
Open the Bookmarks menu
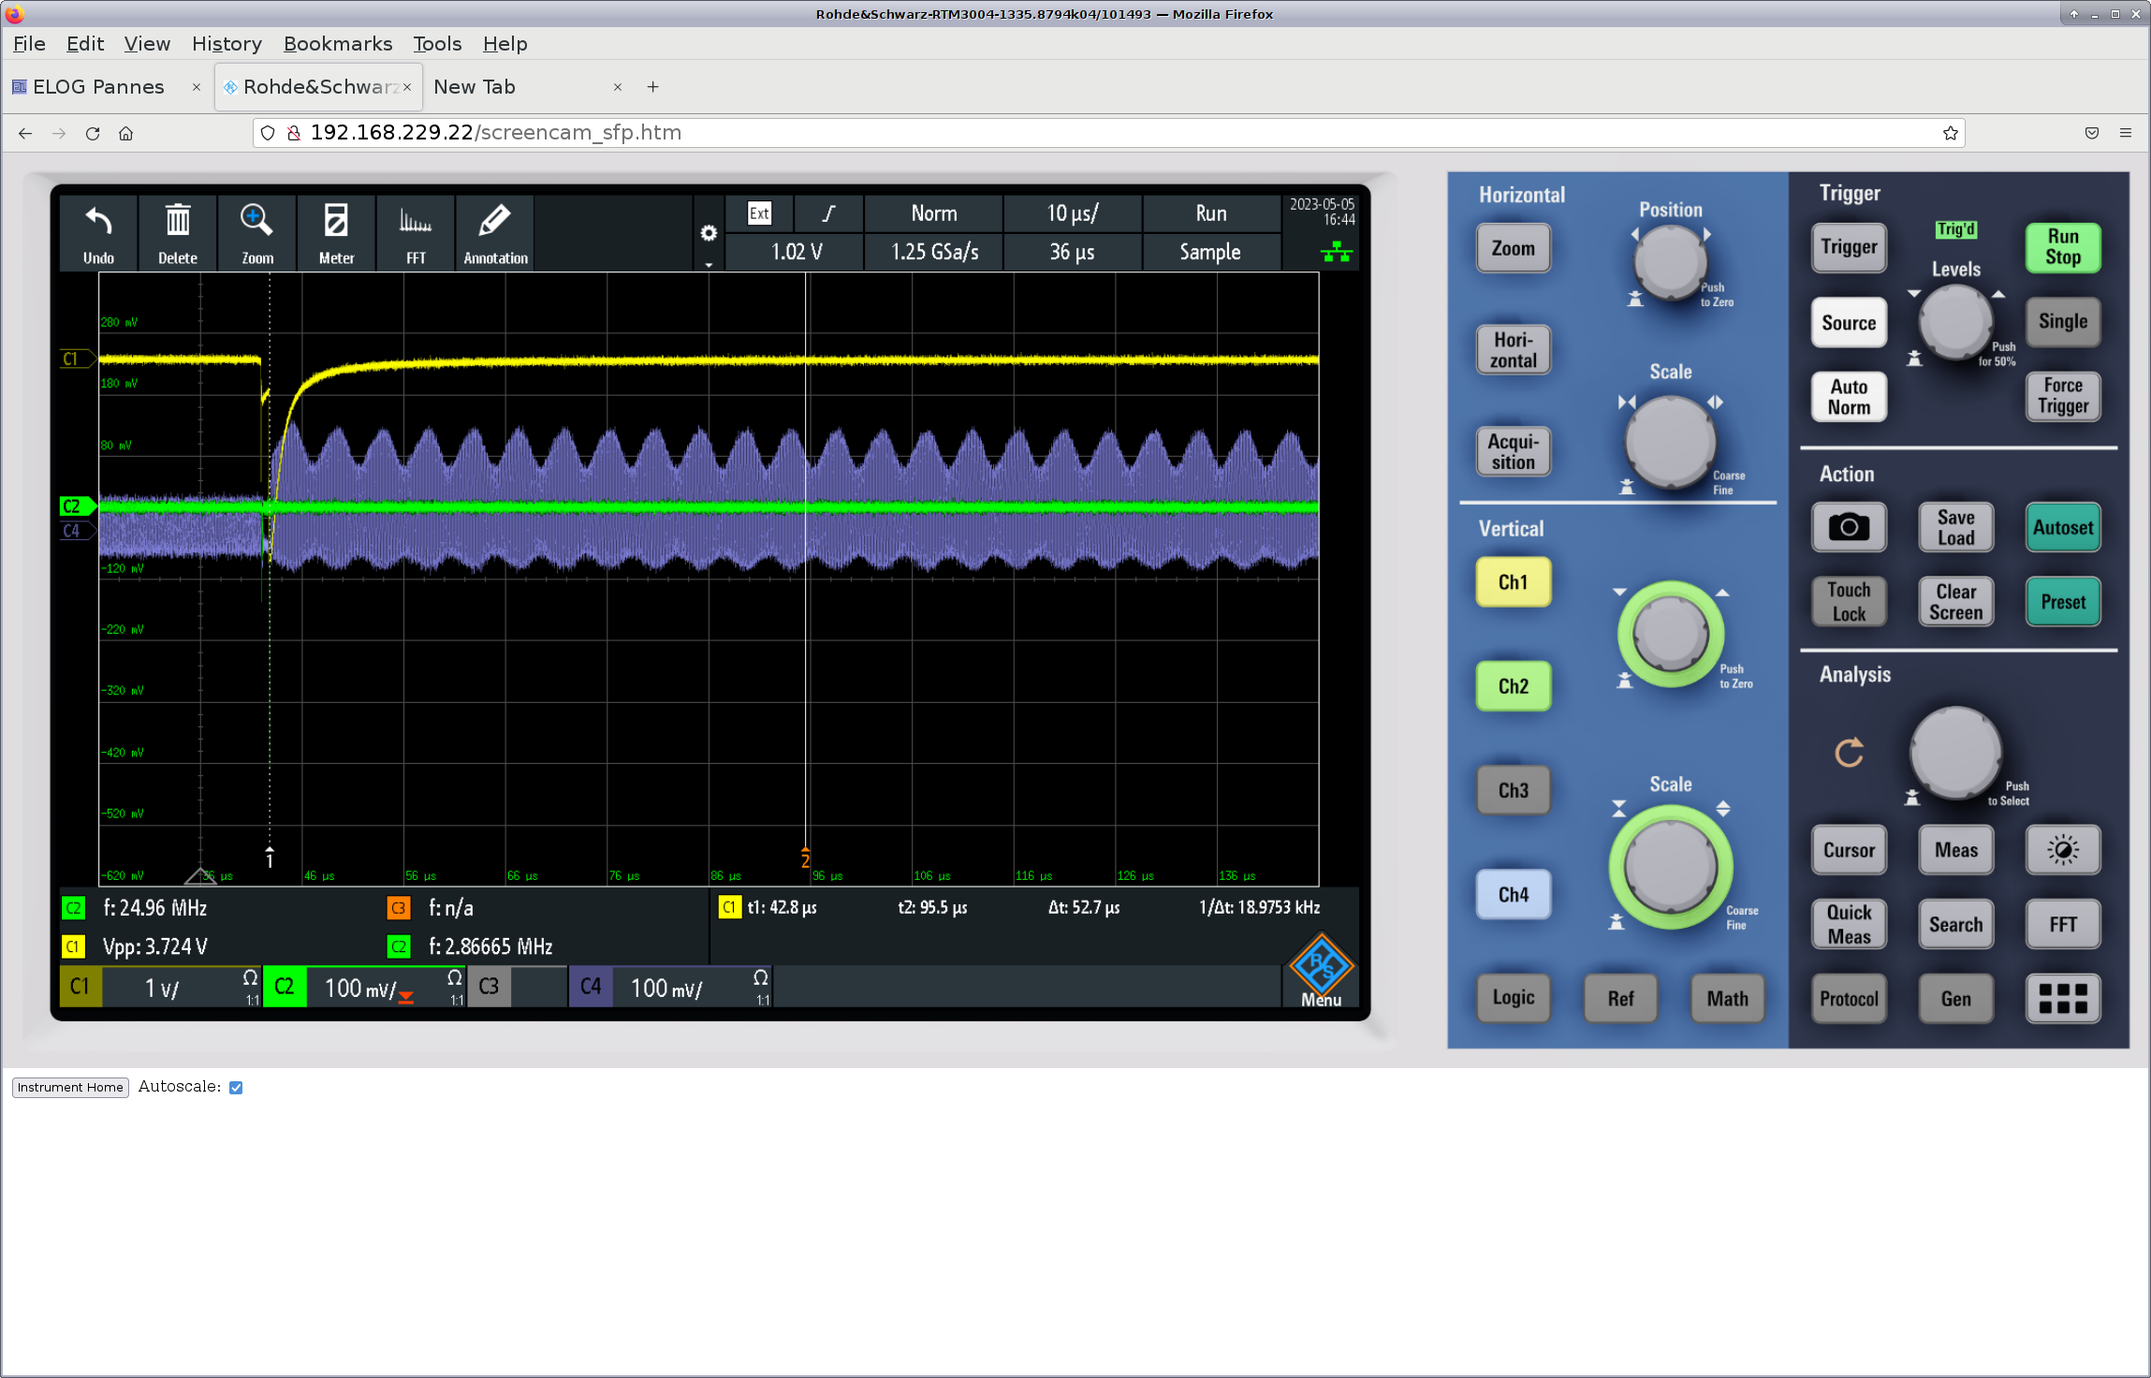point(337,44)
